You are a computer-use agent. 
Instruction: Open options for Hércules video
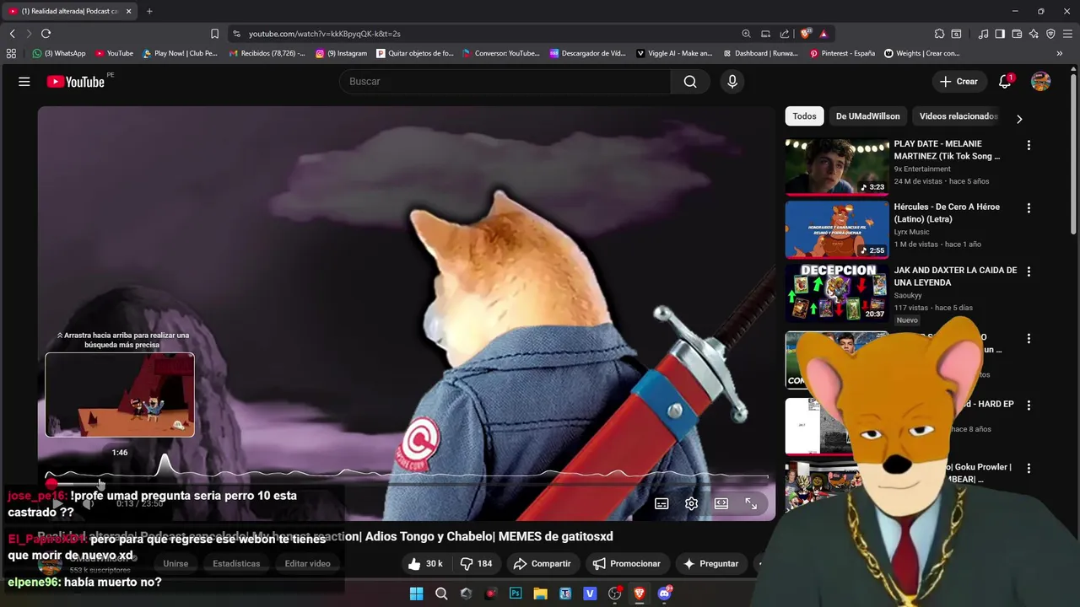pyautogui.click(x=1029, y=208)
